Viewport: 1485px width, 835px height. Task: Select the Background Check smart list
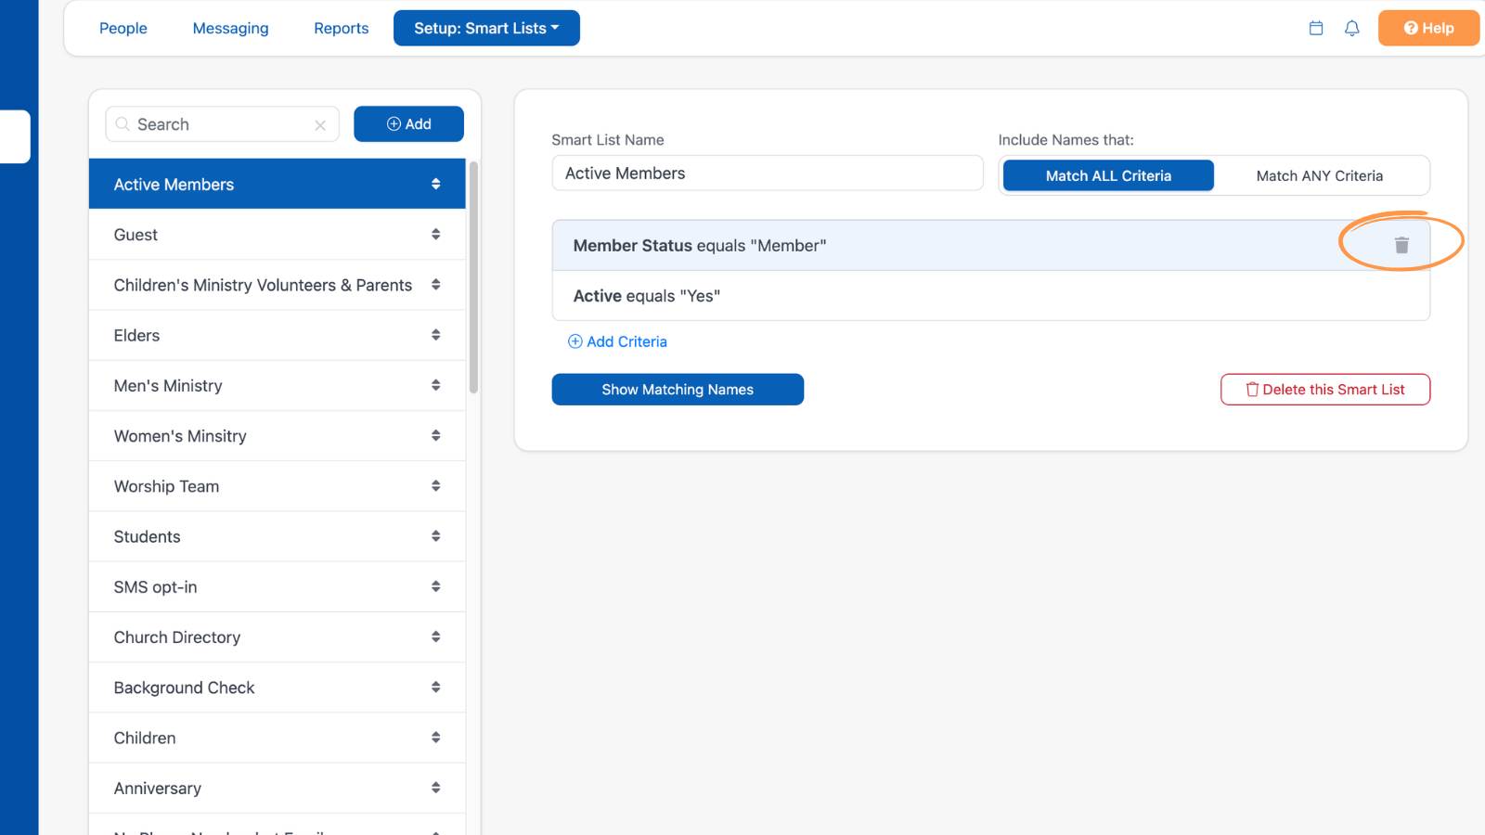point(277,687)
